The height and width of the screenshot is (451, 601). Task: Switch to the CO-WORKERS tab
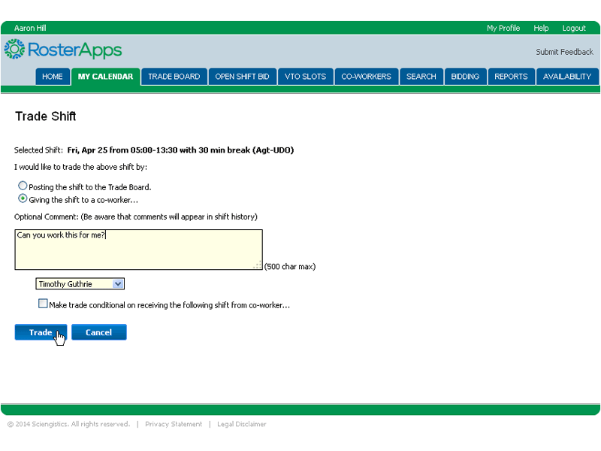(366, 77)
